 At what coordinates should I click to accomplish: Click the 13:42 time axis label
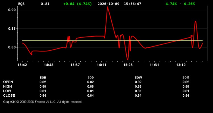(x=22, y=65)
